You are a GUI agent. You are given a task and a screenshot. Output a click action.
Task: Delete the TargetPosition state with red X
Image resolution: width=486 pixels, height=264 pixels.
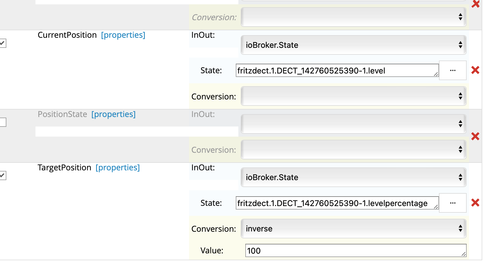click(475, 203)
